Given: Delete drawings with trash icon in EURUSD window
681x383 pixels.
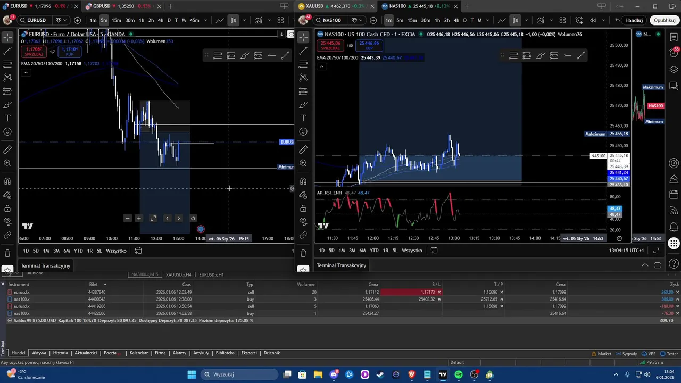Looking at the screenshot, I should [7, 253].
